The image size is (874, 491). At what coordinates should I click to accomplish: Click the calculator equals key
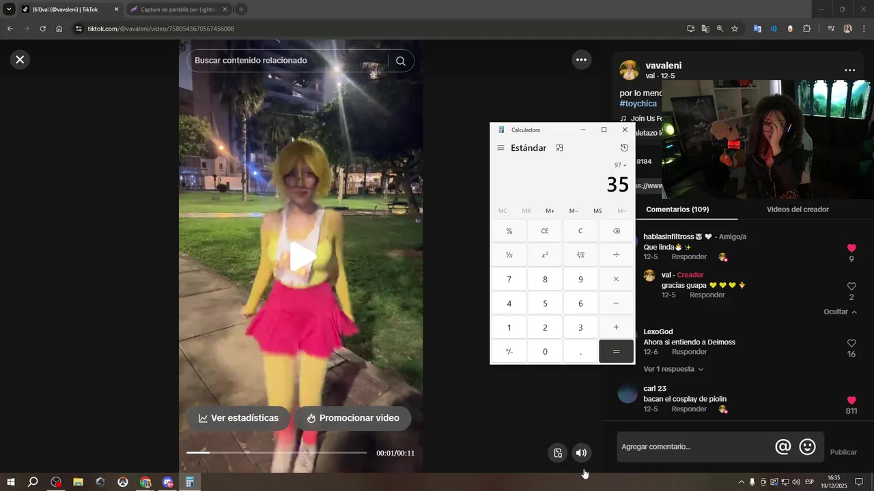pyautogui.click(x=616, y=352)
